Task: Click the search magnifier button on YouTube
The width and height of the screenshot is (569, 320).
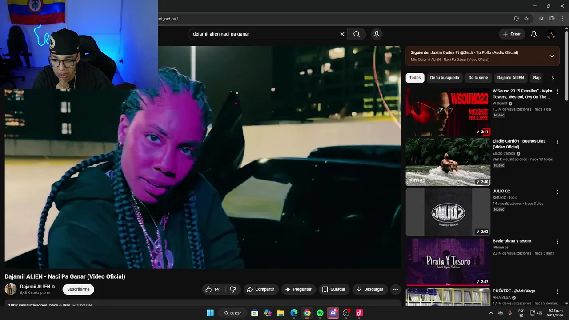Action: click(357, 34)
